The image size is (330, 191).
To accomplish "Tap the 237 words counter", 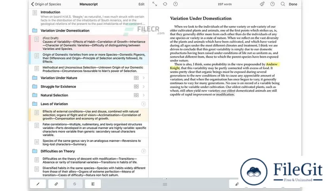I will (x=225, y=4).
